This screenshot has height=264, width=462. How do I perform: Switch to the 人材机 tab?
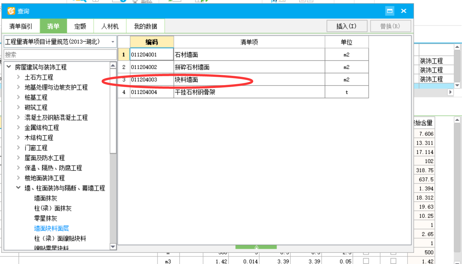pos(110,26)
